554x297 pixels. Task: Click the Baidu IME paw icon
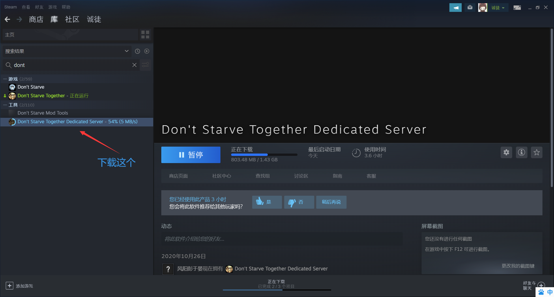(x=541, y=292)
